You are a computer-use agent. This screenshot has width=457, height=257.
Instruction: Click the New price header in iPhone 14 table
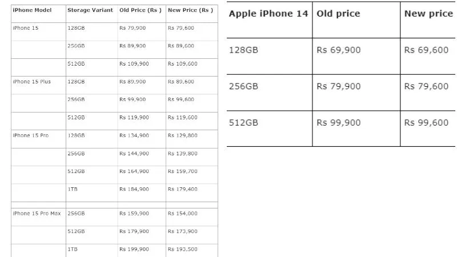428,13
